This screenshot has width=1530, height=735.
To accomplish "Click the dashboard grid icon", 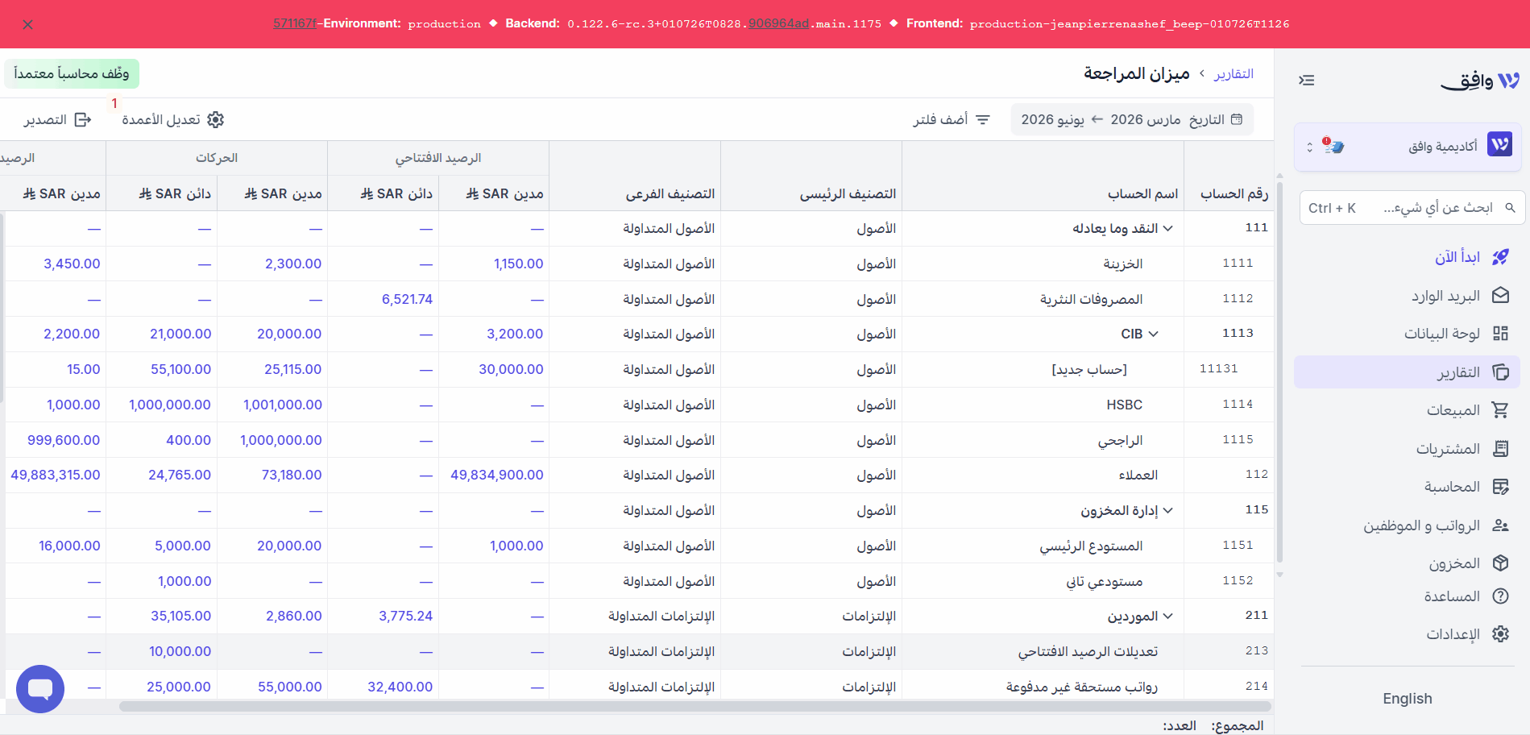I will pyautogui.click(x=1500, y=334).
